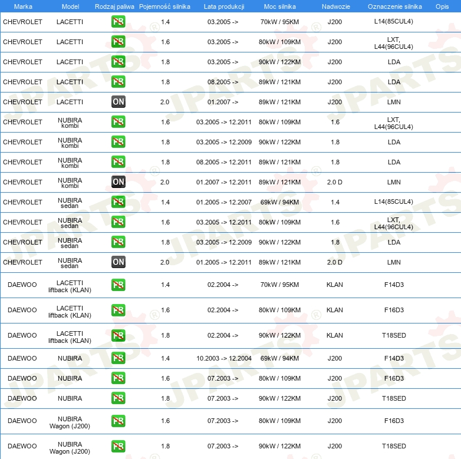Click DAEWOO brand in Nubira 1.4 row
461x459 pixels.
[x=22, y=358]
